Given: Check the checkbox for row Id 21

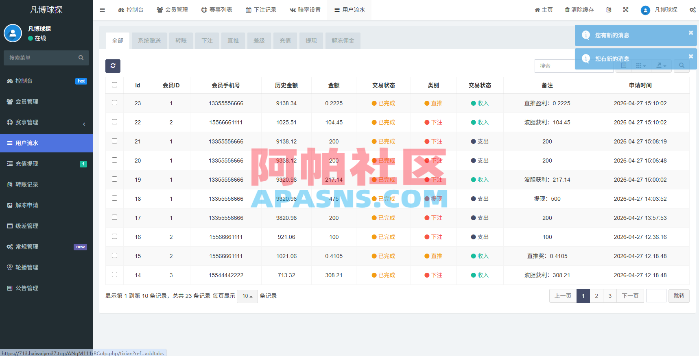Looking at the screenshot, I should coord(114,141).
